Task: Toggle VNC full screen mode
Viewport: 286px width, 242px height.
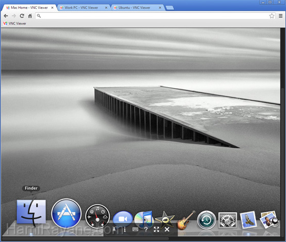Action: (x=156, y=229)
